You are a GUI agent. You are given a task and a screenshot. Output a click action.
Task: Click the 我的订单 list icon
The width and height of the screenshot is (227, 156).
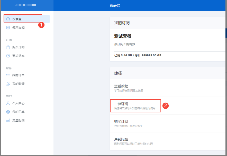tap(8, 75)
